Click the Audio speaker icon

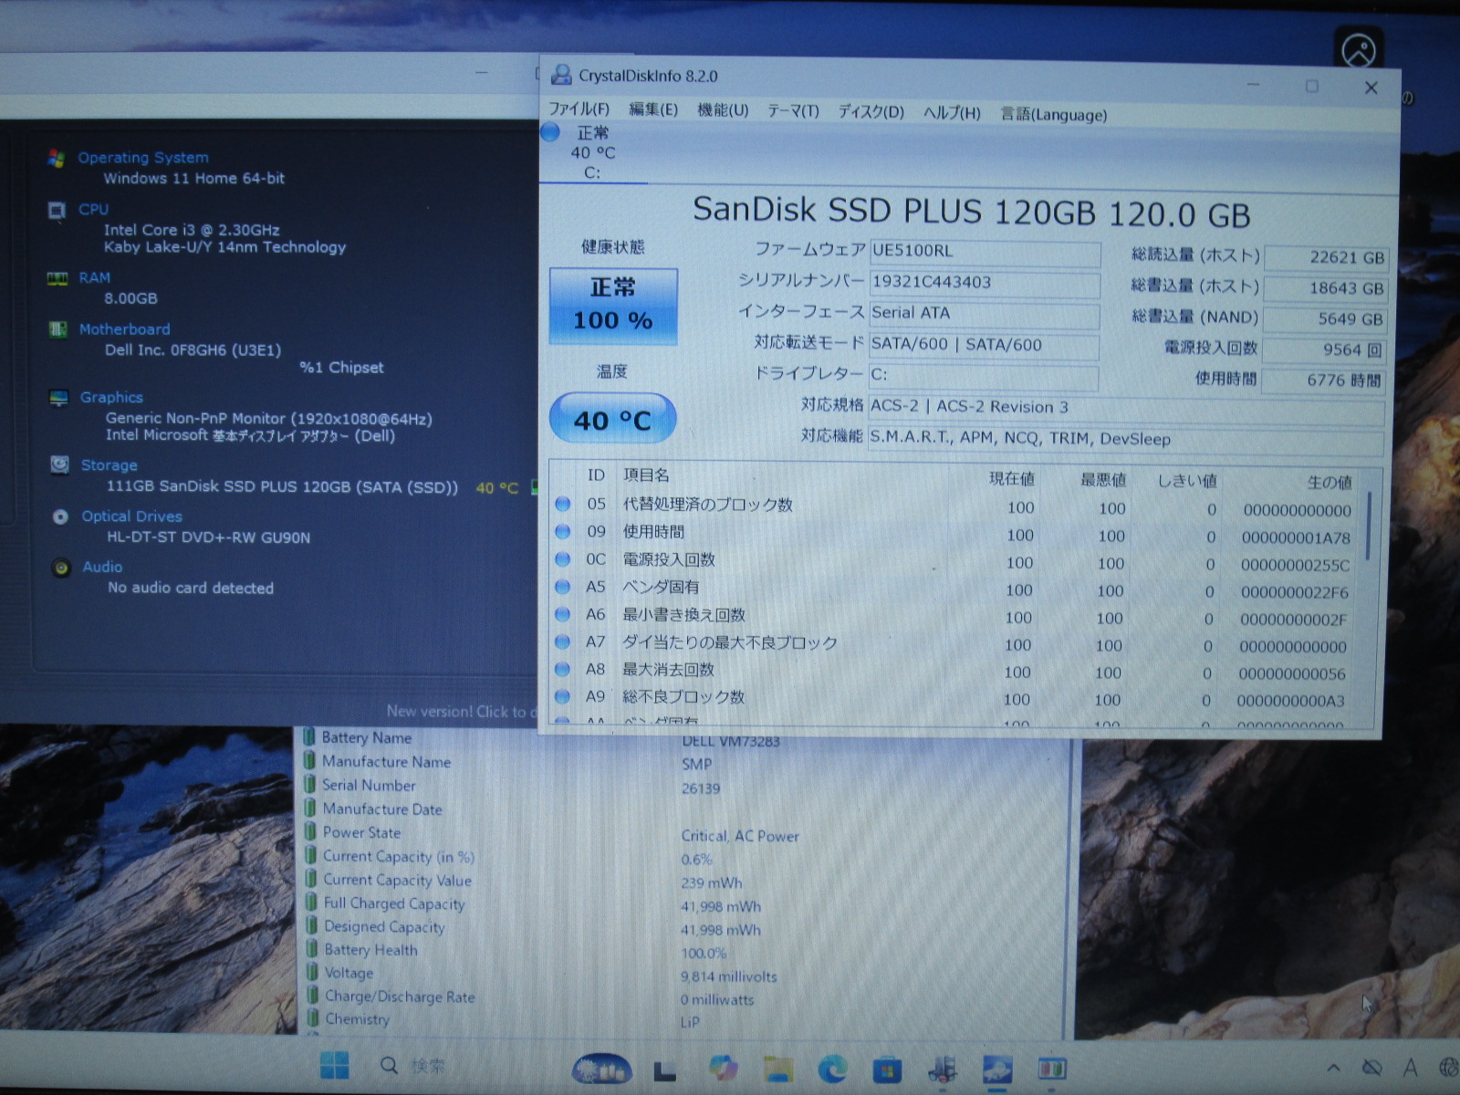coord(61,568)
